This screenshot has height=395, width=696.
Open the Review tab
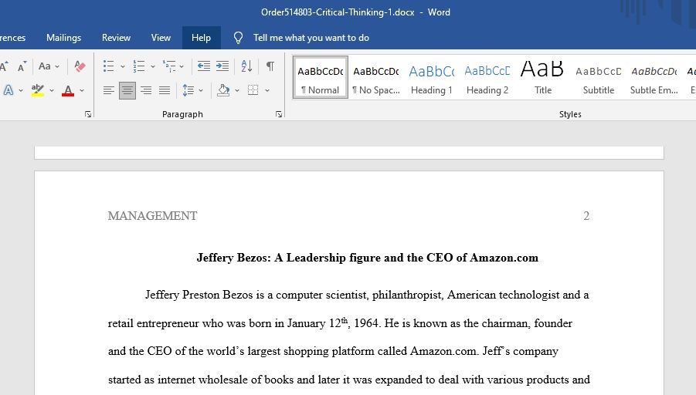coord(117,38)
